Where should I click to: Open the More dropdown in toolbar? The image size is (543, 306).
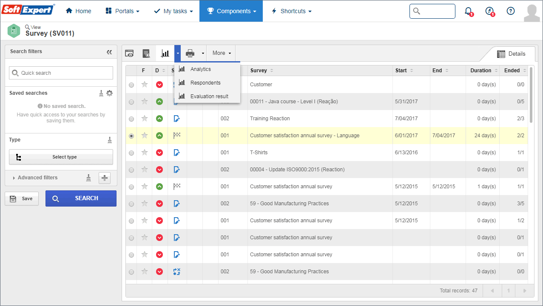point(222,53)
